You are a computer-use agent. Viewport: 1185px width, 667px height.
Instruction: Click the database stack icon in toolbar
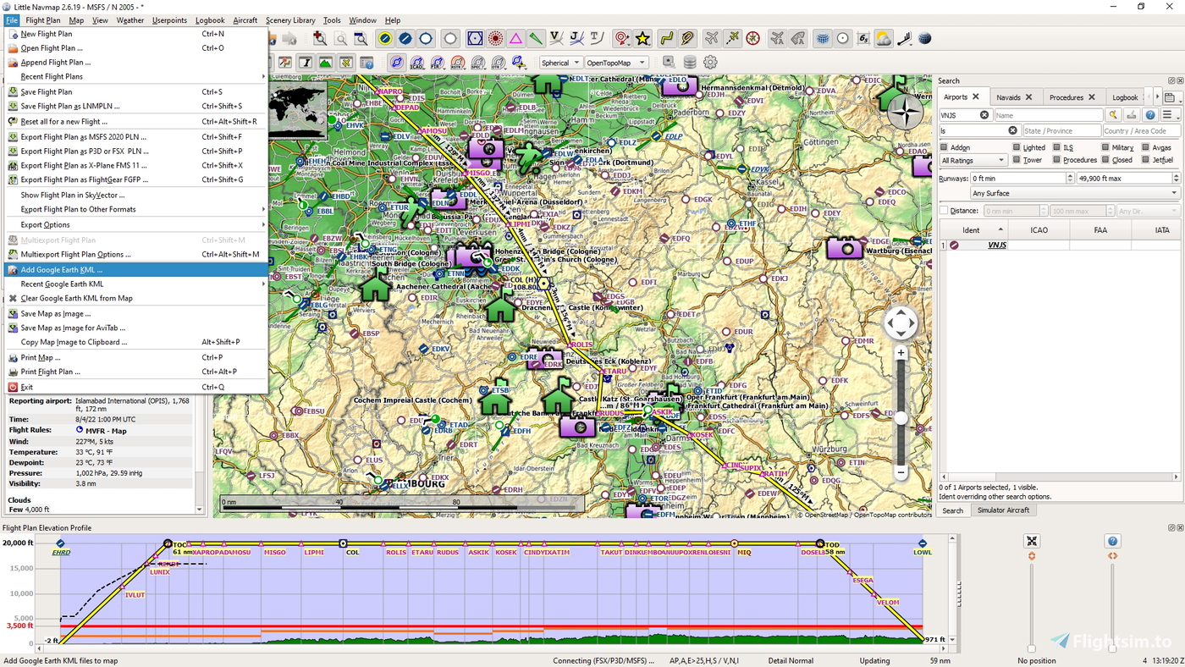(x=690, y=62)
